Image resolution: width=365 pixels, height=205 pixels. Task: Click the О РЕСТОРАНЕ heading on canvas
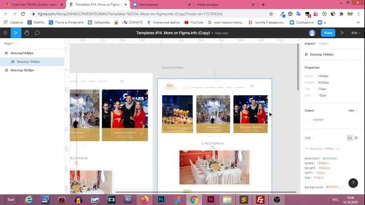(212, 143)
